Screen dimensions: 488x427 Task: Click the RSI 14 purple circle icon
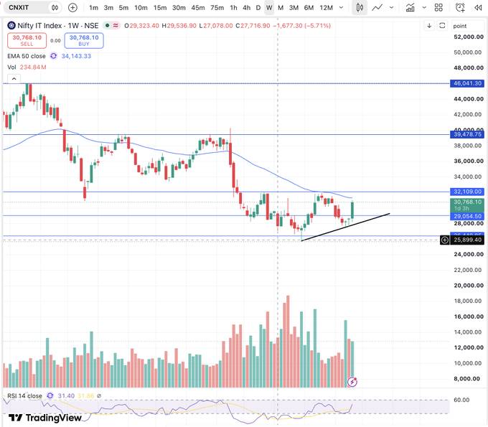(x=50, y=395)
